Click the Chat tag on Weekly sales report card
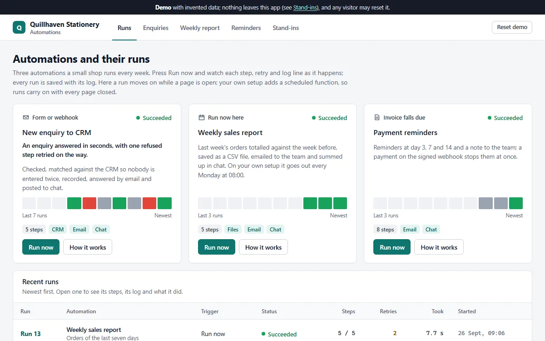This screenshot has width=545, height=341. [276, 230]
